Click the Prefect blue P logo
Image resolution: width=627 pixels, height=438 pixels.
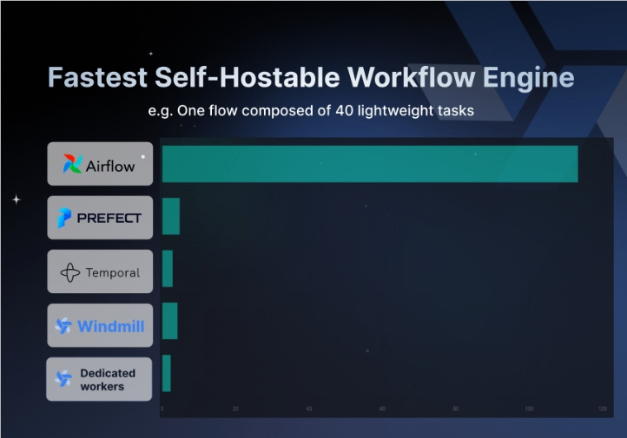(64, 218)
